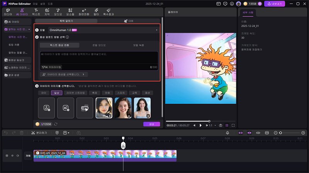
Task: Expand the avatar voice selection row
Action: (x=64, y=75)
